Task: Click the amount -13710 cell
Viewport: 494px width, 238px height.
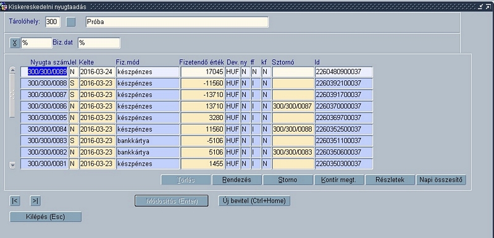Action: (203, 95)
